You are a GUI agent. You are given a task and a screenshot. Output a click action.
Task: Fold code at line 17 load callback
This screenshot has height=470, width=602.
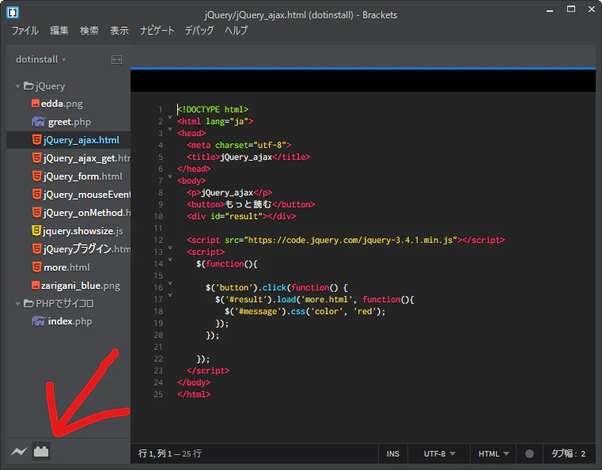[170, 295]
